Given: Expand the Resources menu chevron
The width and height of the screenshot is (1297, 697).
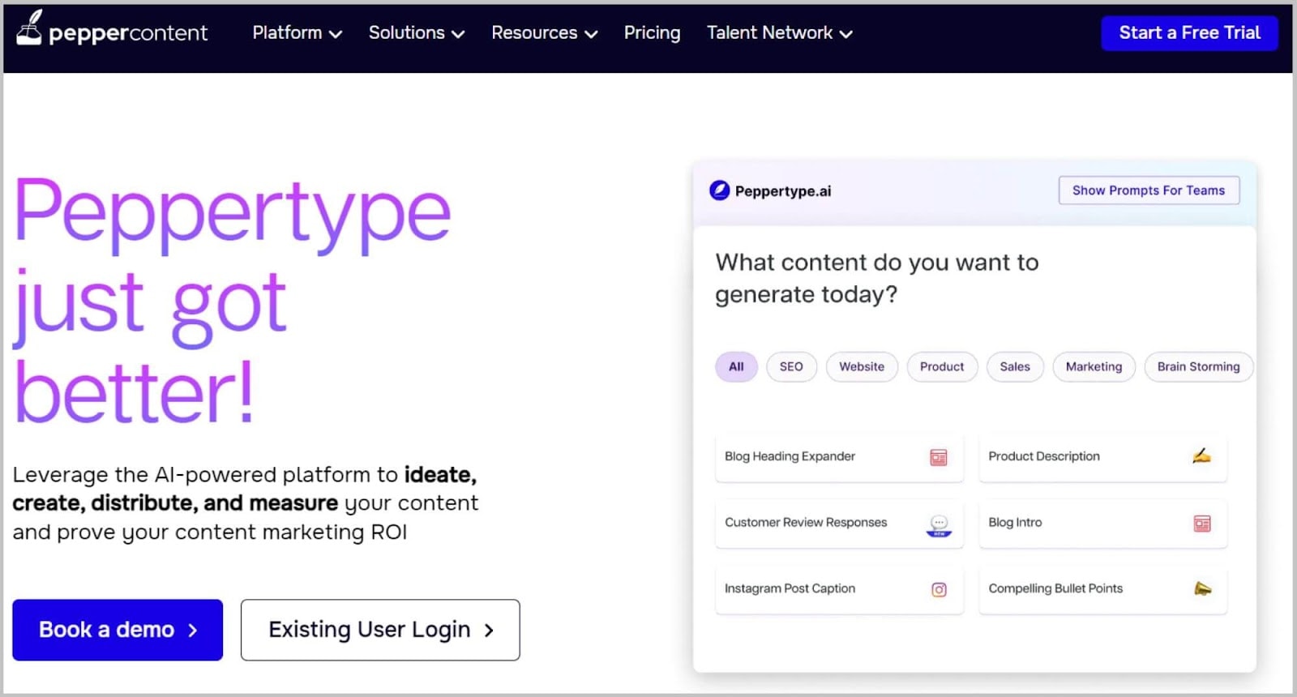Looking at the screenshot, I should coord(591,34).
